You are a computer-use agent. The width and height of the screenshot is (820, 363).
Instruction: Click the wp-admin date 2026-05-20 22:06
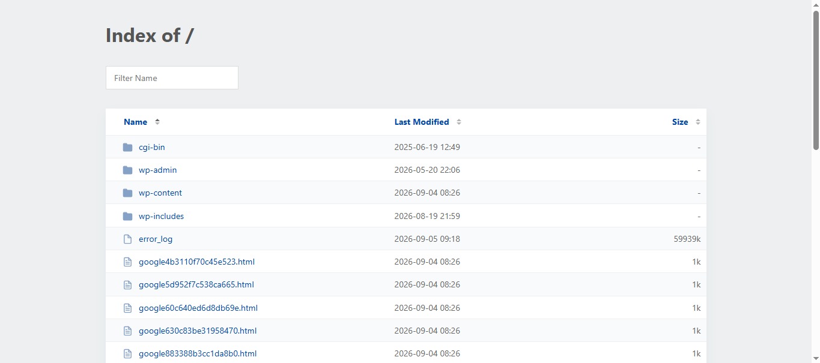pos(427,170)
